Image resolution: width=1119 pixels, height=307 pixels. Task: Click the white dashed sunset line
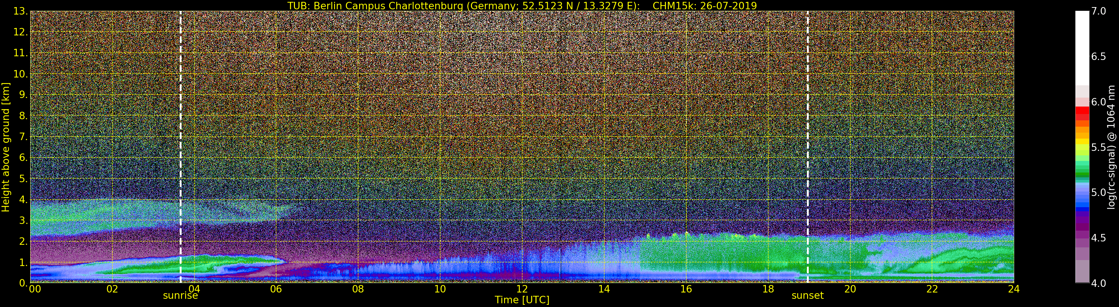(808, 147)
